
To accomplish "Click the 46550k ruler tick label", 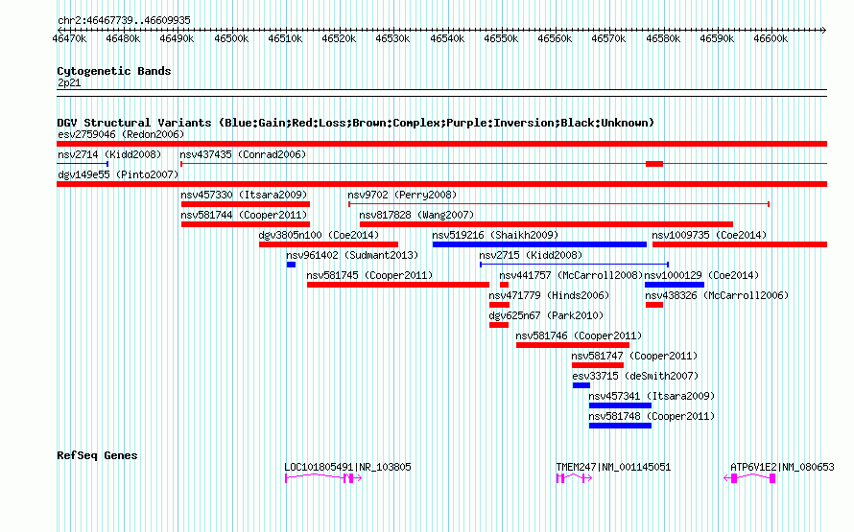I will (x=501, y=39).
